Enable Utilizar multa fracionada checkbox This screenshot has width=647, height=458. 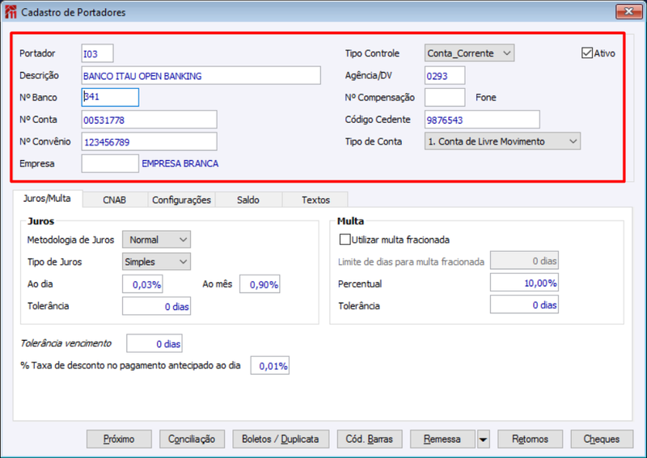coord(345,240)
